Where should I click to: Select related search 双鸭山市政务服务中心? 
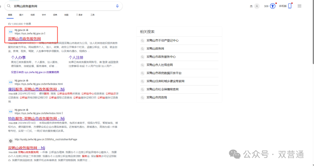(161, 57)
